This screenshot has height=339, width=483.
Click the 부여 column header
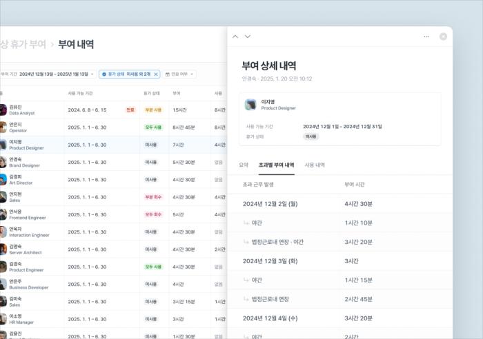coord(177,93)
